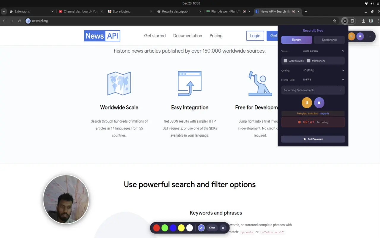Click the News API logo
The height and width of the screenshot is (238, 380).
coord(102,36)
